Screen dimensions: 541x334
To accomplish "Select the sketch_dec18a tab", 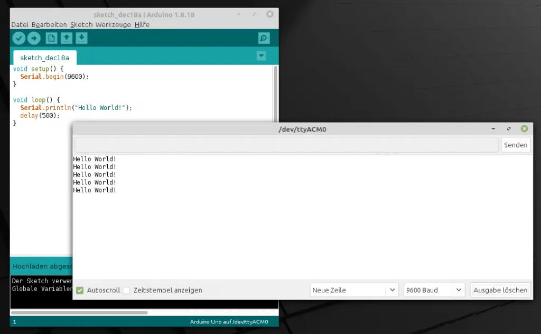I will (x=44, y=58).
